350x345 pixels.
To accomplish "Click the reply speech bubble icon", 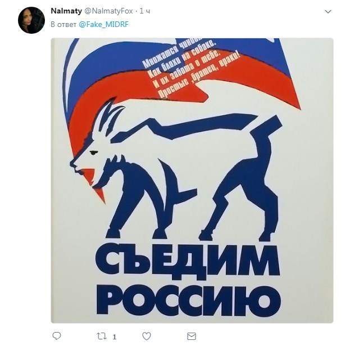I will [x=57, y=336].
